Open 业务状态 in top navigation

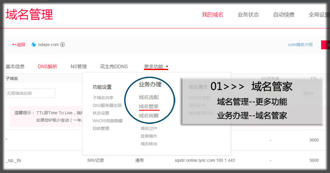coord(248,15)
